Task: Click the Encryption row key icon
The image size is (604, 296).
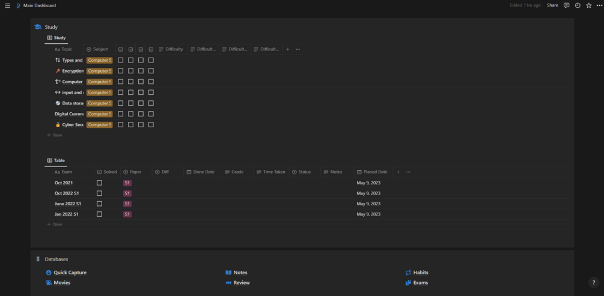Action: (58, 71)
